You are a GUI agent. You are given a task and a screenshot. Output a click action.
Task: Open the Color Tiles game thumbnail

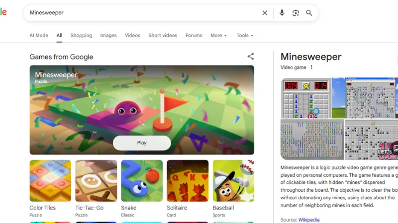(x=50, y=181)
